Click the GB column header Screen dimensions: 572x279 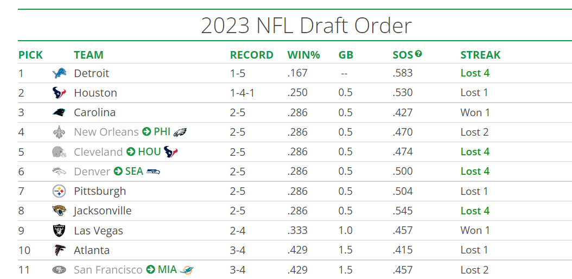tap(346, 55)
